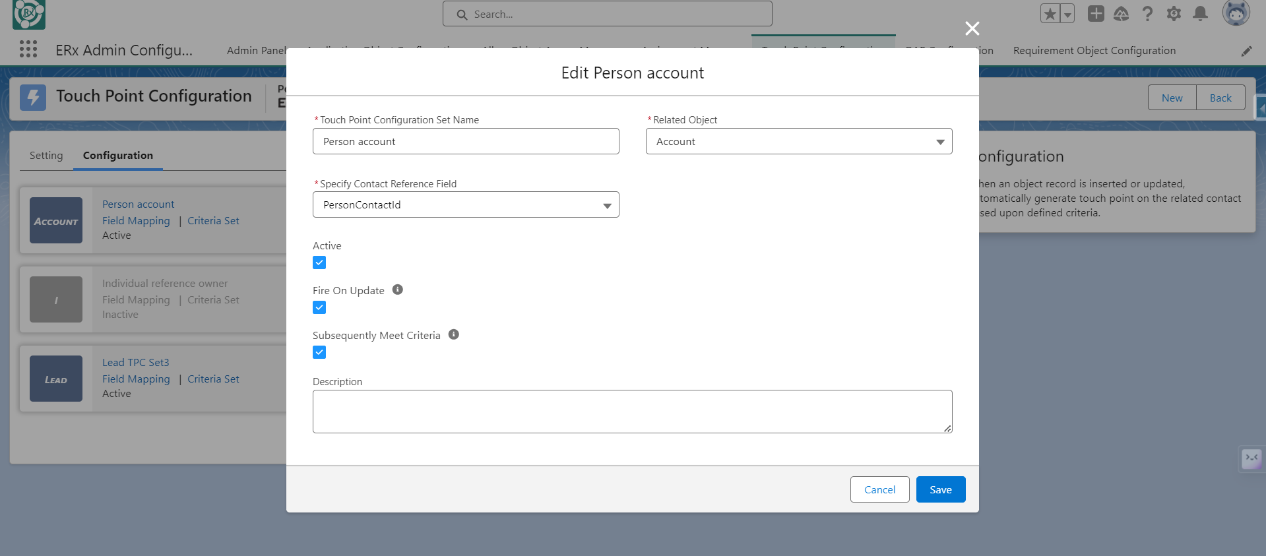Screen dimensions: 1266x556
Task: Open the user avatar profile menu
Action: pyautogui.click(x=1235, y=13)
